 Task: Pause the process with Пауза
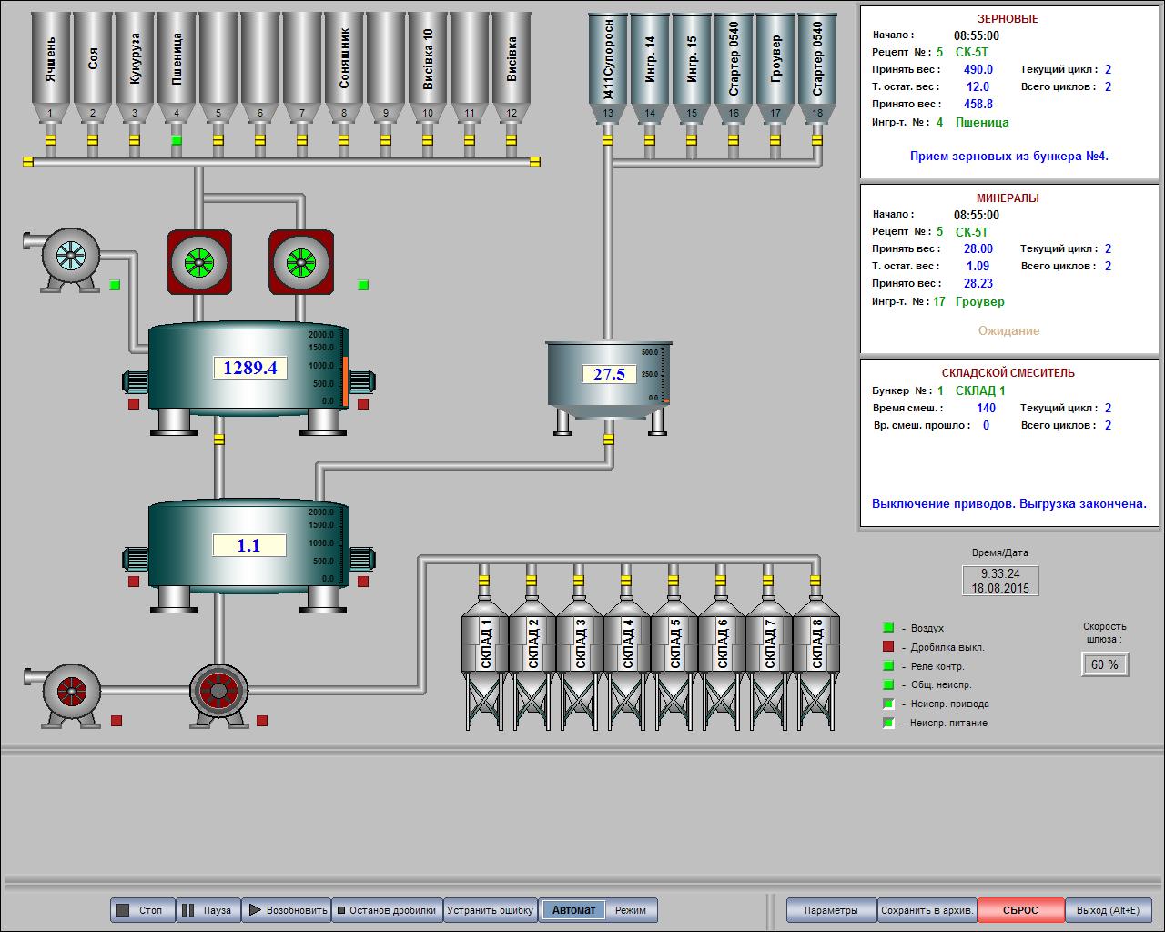pos(208,910)
